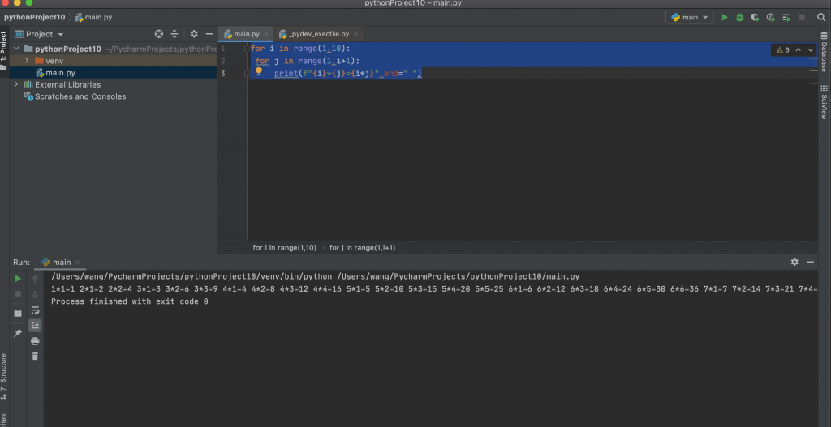Open the SciView tool window on the right
Viewport: 831px width, 427px height.
click(x=825, y=101)
